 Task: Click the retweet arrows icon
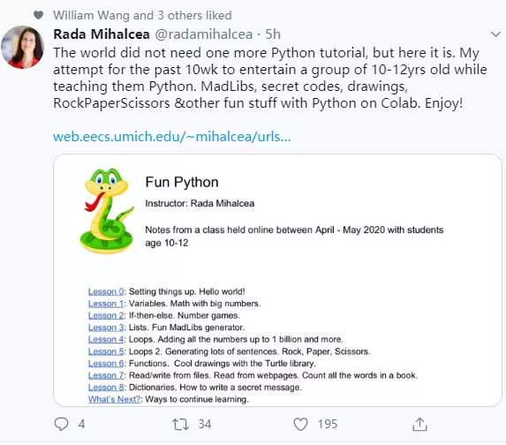(180, 425)
